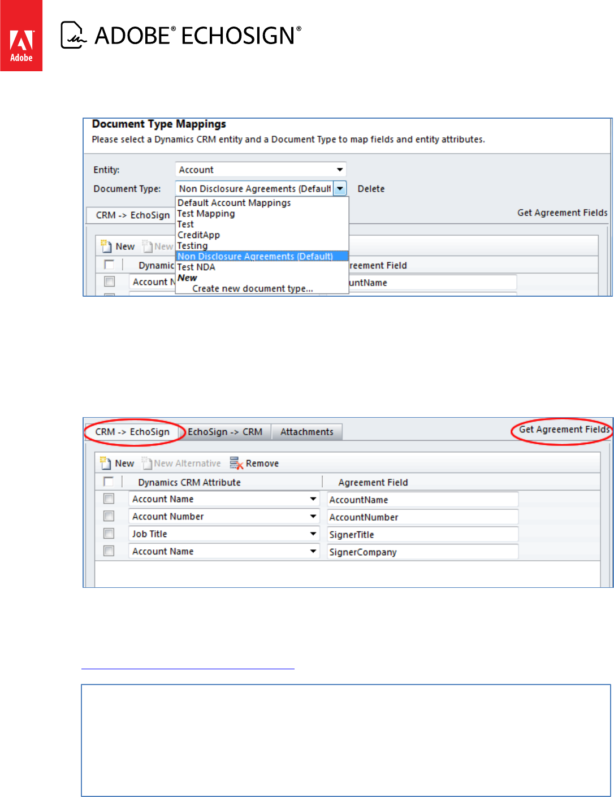This screenshot has height=797, width=614.
Task: Click the EchoSign signature document logo icon
Action: (74, 35)
